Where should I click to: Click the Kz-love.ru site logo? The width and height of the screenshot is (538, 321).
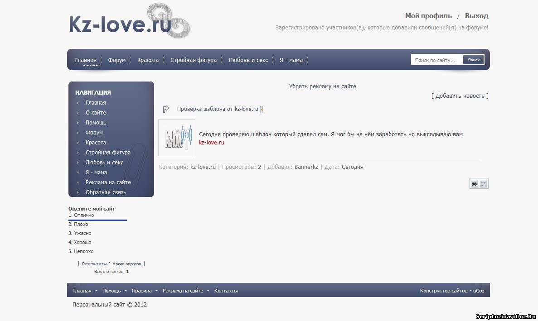coord(129,21)
